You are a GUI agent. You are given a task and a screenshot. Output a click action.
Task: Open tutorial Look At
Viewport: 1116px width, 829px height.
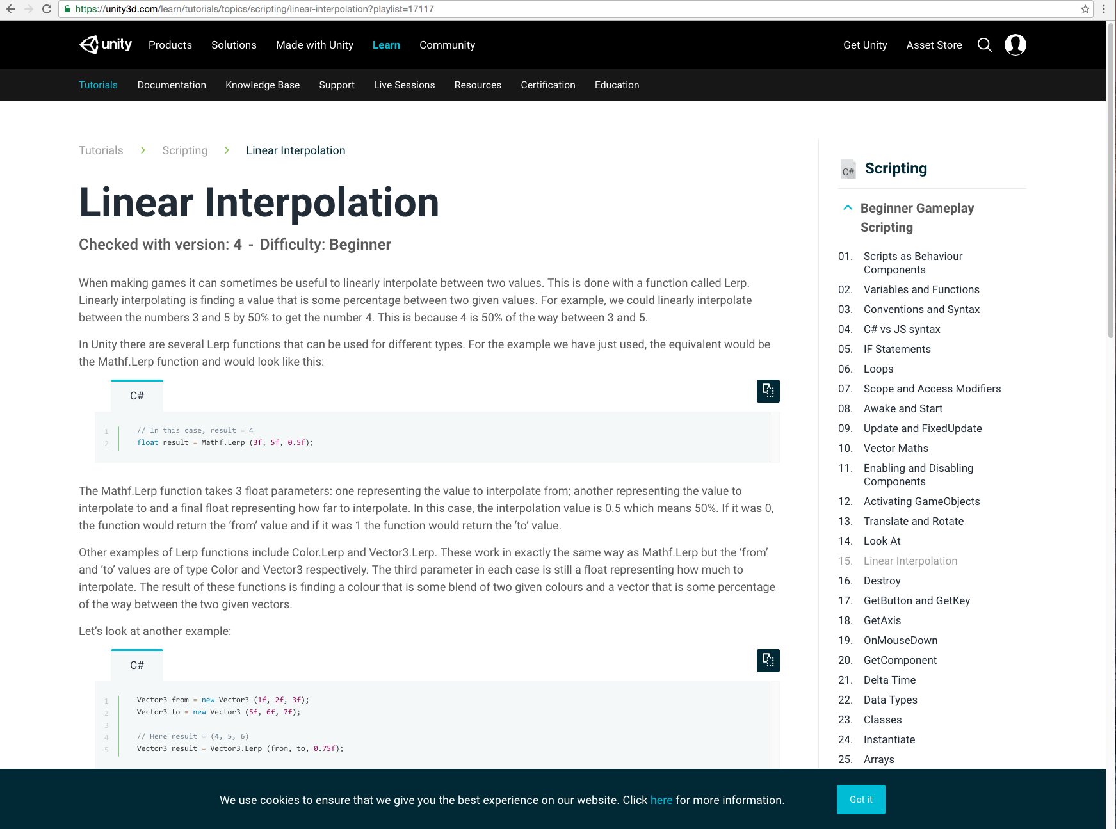point(882,541)
